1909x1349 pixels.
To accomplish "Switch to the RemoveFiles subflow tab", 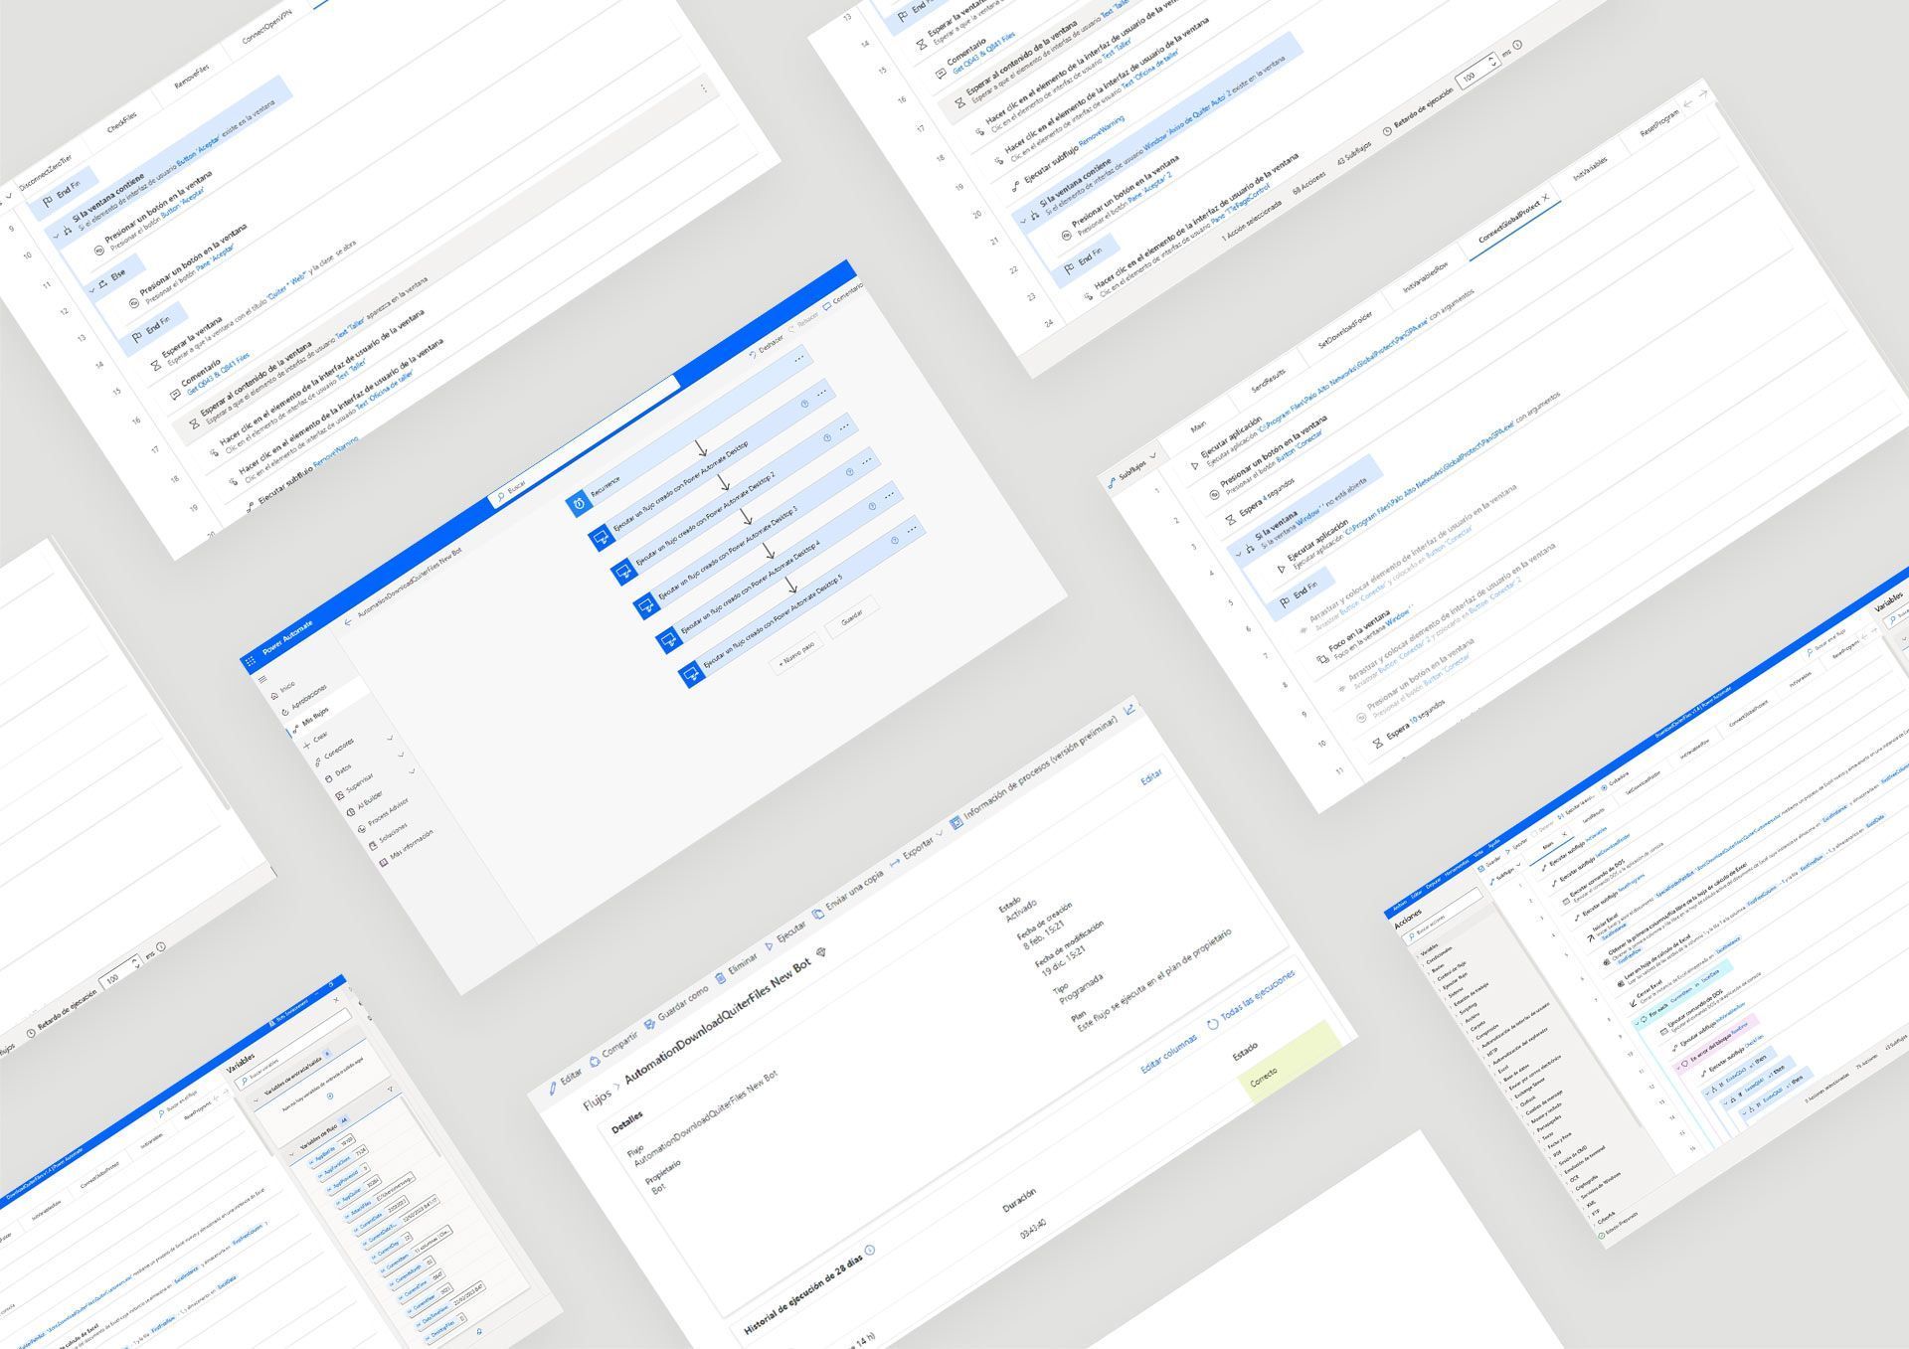I will [x=192, y=79].
